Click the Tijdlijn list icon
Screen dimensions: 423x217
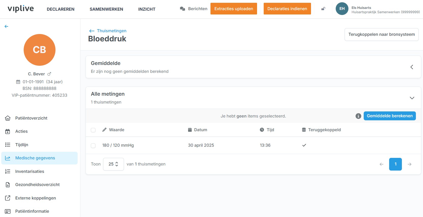(x=8, y=145)
